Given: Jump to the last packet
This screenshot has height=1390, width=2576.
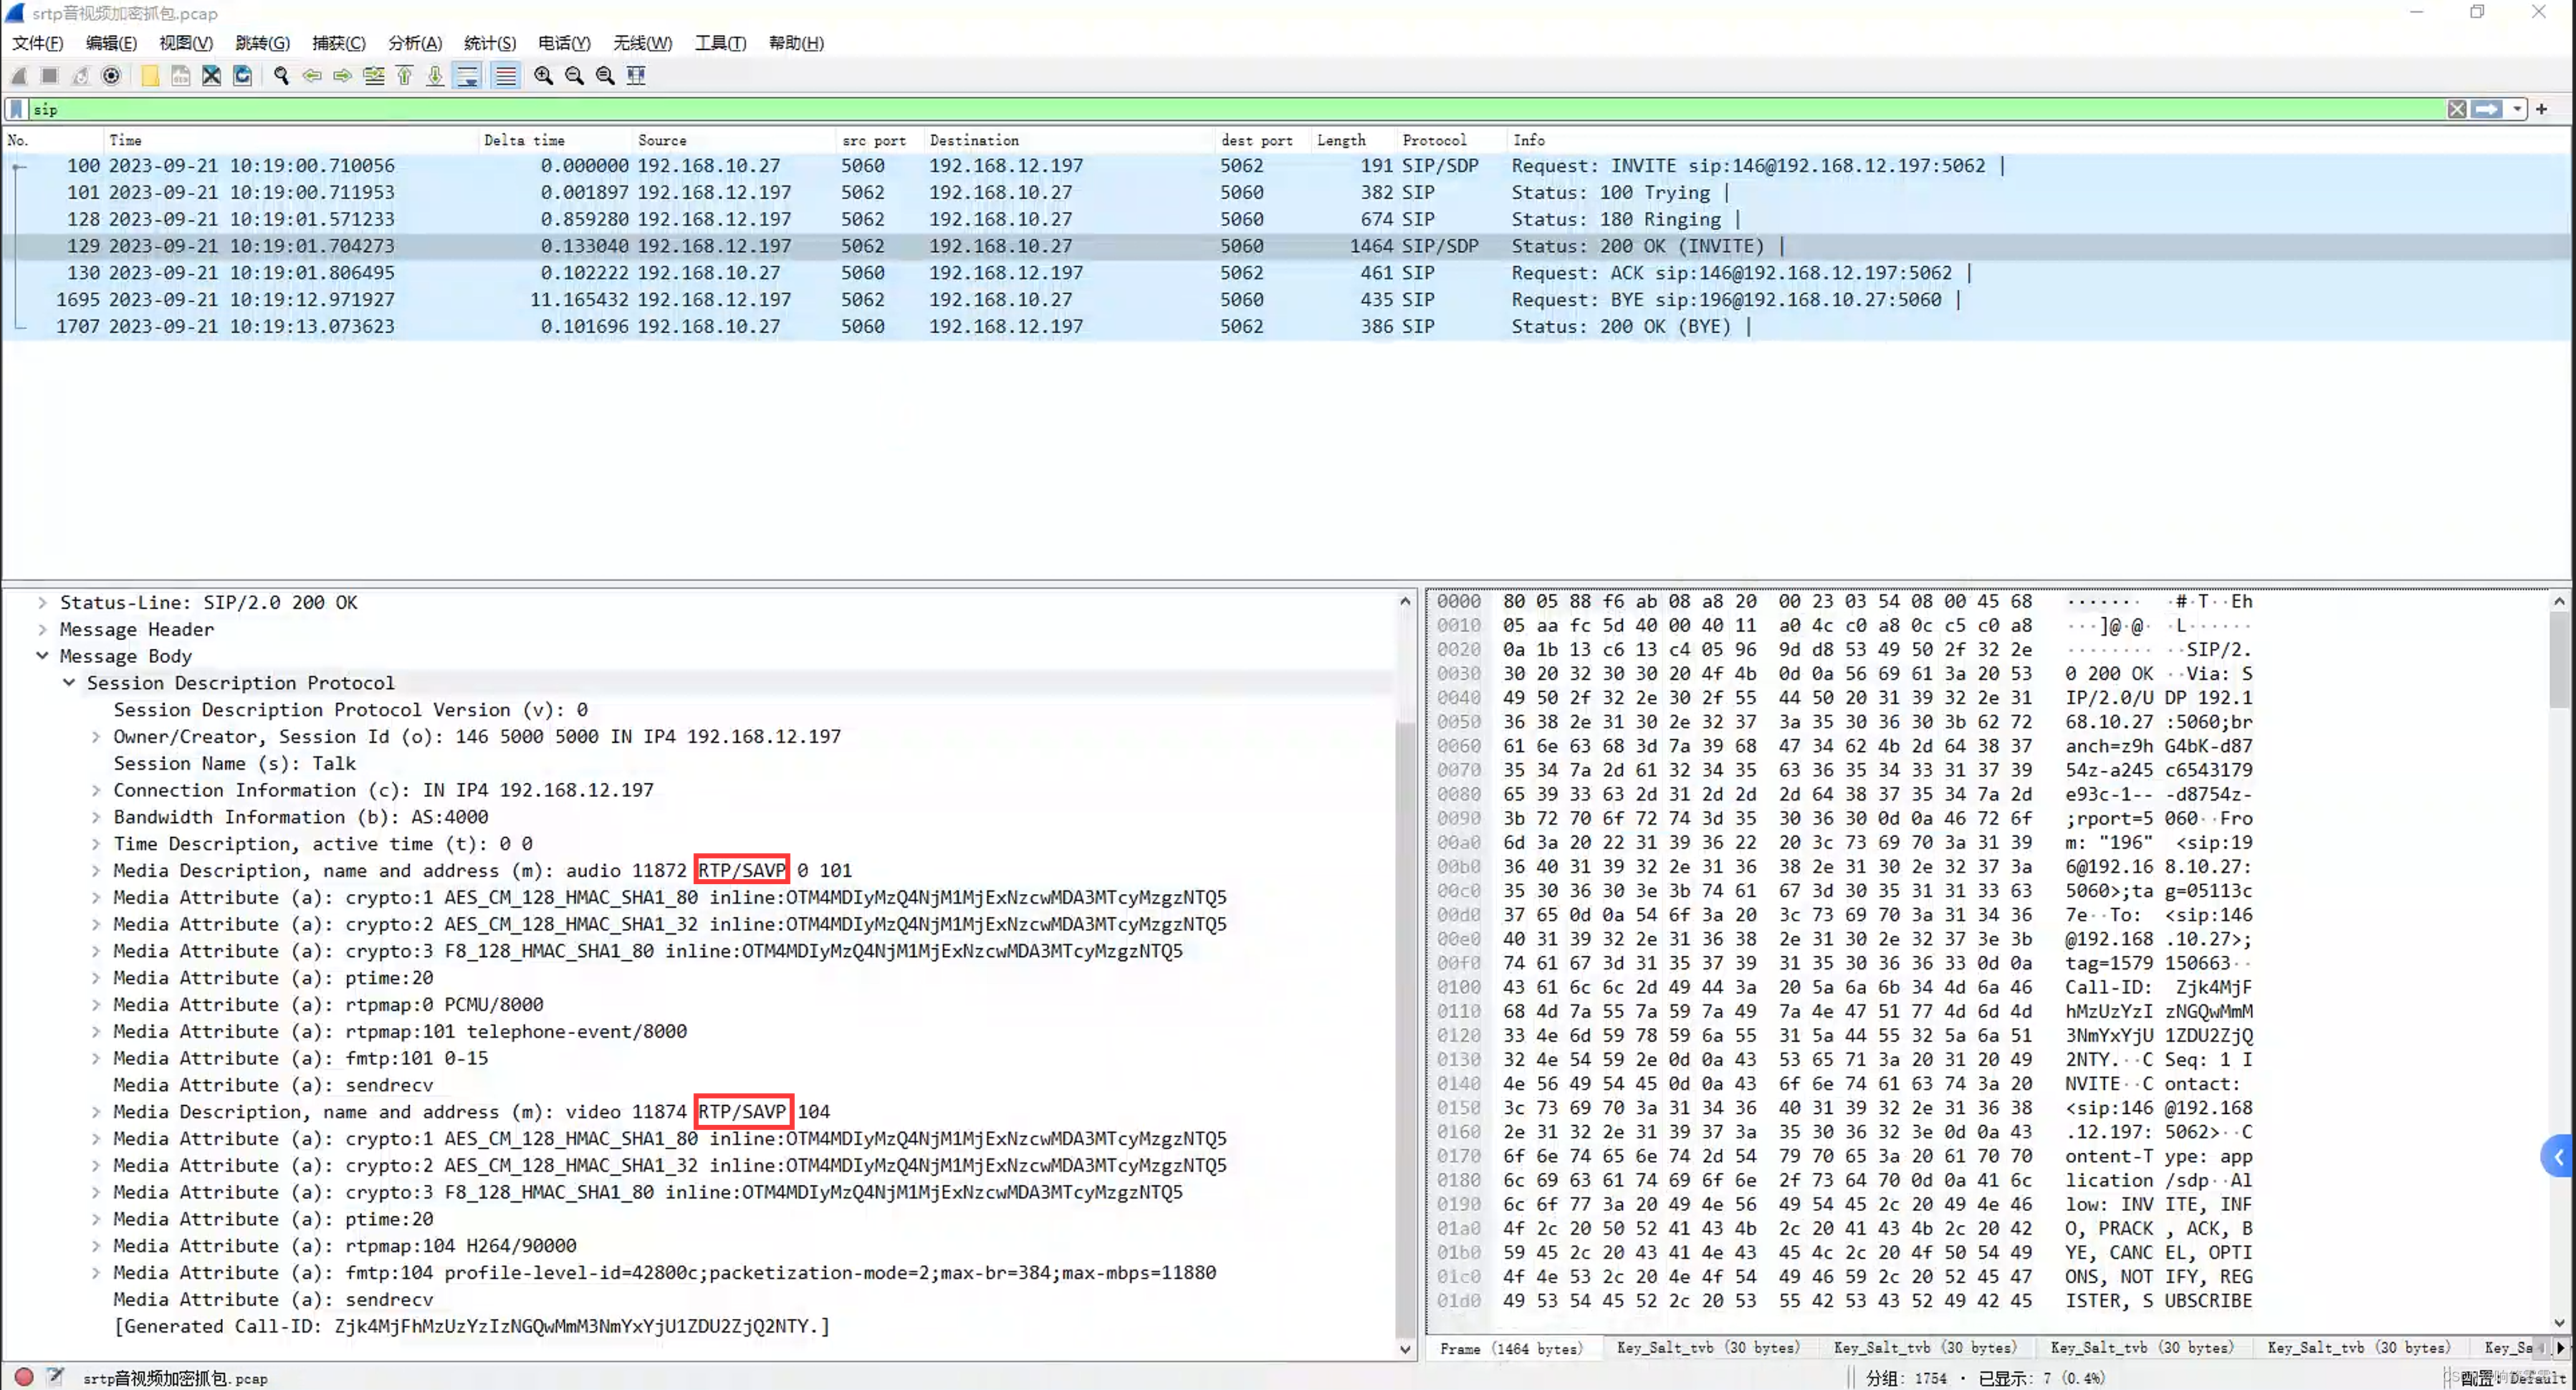Looking at the screenshot, I should (435, 75).
